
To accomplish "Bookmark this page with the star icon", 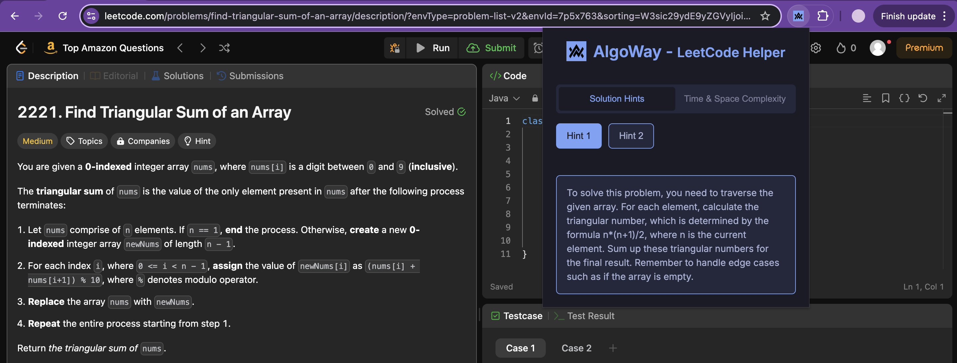I will [x=765, y=16].
